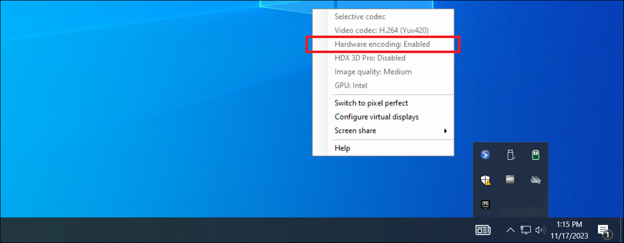Open Windows Security shield with warning
Viewport: 624px width, 243px height.
click(x=485, y=179)
